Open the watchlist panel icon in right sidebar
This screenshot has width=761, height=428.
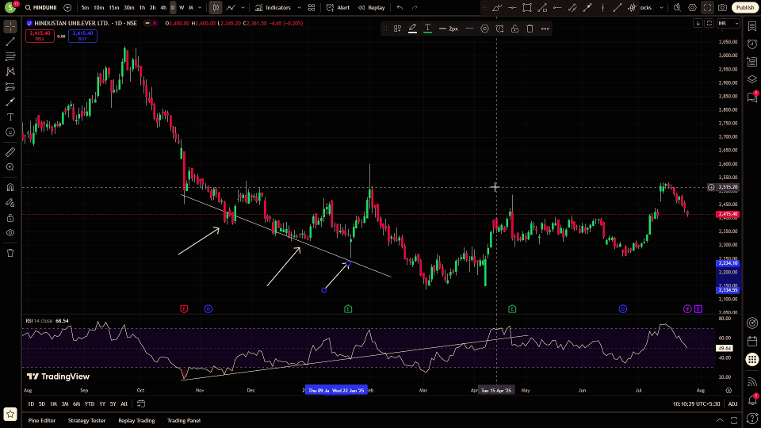coord(752,27)
